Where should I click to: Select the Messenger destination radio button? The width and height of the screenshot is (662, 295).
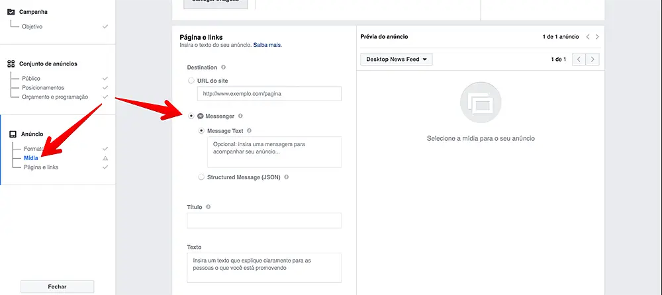point(191,116)
